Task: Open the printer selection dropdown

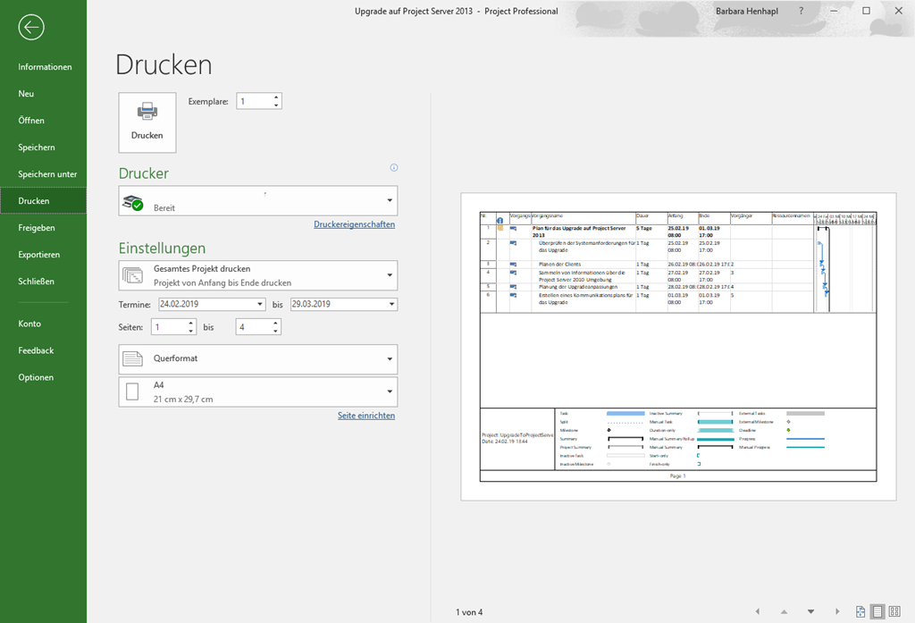Action: (390, 201)
